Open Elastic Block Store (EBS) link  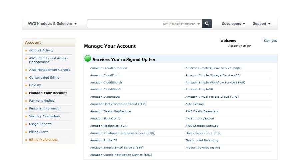pyautogui.click(x=203, y=133)
